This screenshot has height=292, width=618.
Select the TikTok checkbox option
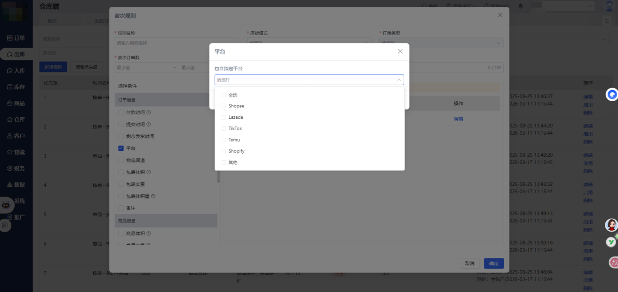(224, 128)
